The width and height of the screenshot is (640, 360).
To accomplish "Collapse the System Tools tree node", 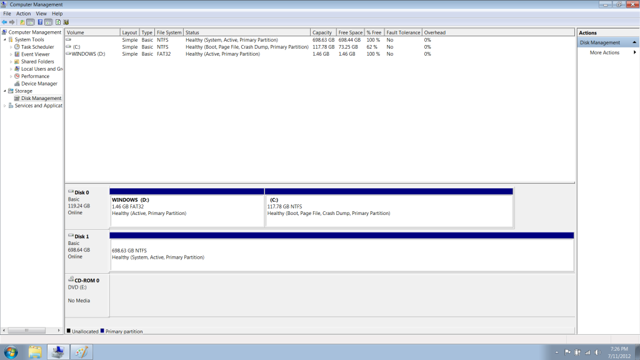I will click(x=5, y=39).
